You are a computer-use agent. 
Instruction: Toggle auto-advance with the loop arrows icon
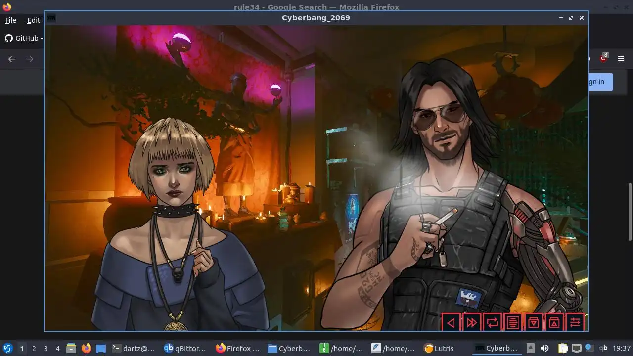point(493,323)
